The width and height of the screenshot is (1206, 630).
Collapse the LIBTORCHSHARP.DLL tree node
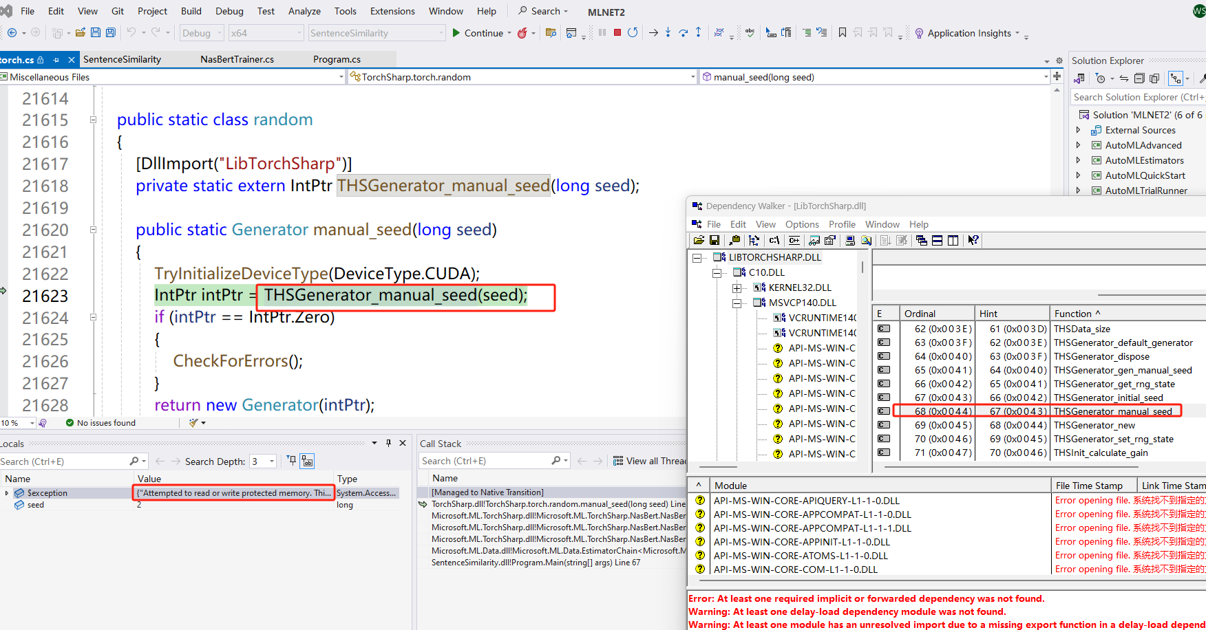tap(697, 258)
